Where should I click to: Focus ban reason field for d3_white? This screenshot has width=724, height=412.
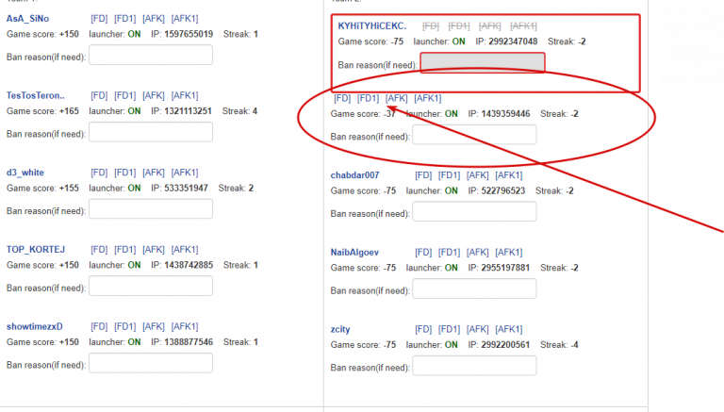151,209
